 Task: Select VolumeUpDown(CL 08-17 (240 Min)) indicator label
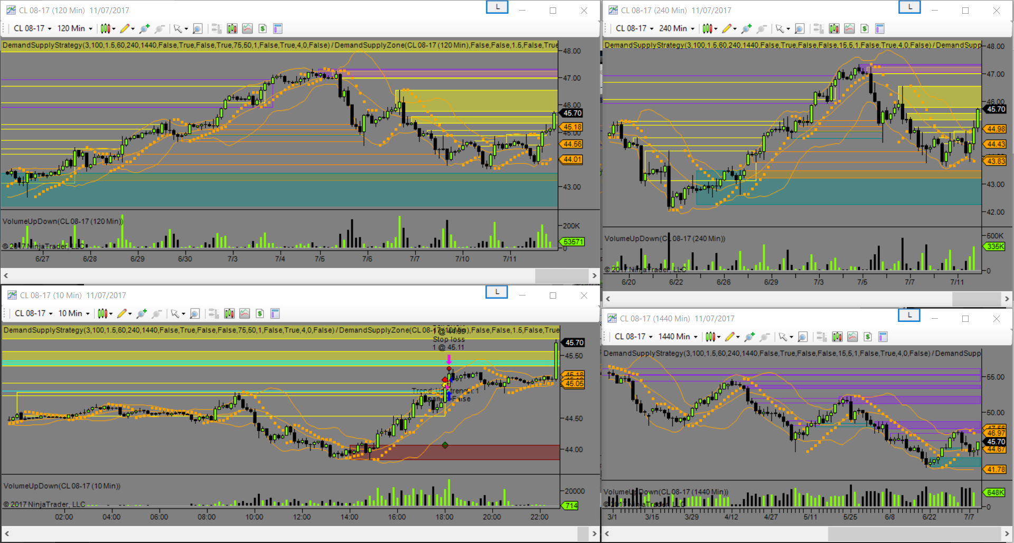pos(664,239)
